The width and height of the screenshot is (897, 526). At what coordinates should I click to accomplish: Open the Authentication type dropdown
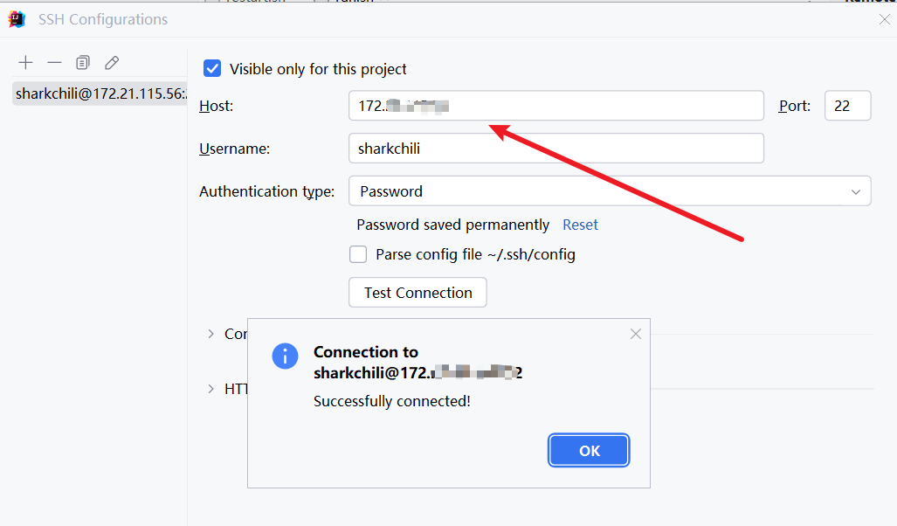click(610, 191)
